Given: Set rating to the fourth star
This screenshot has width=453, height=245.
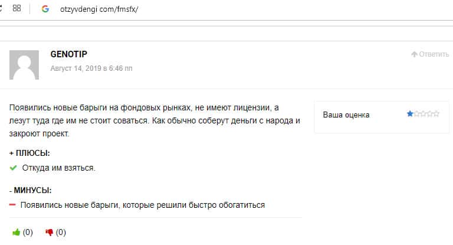Looking at the screenshot, I should [x=429, y=114].
